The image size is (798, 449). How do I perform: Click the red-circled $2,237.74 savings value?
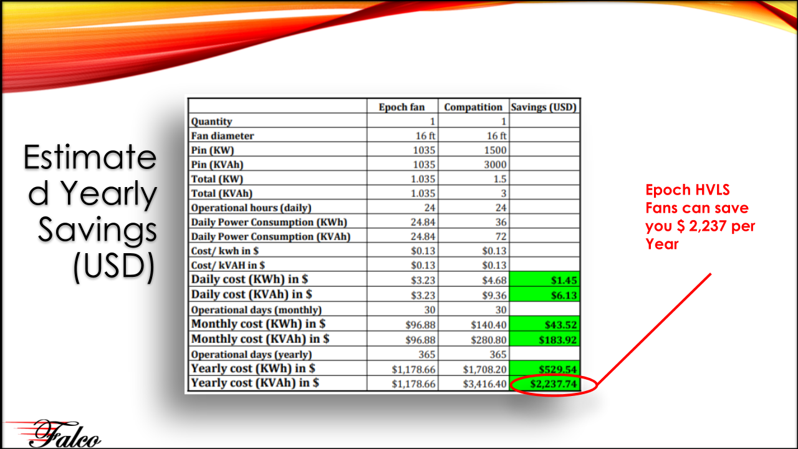click(553, 384)
